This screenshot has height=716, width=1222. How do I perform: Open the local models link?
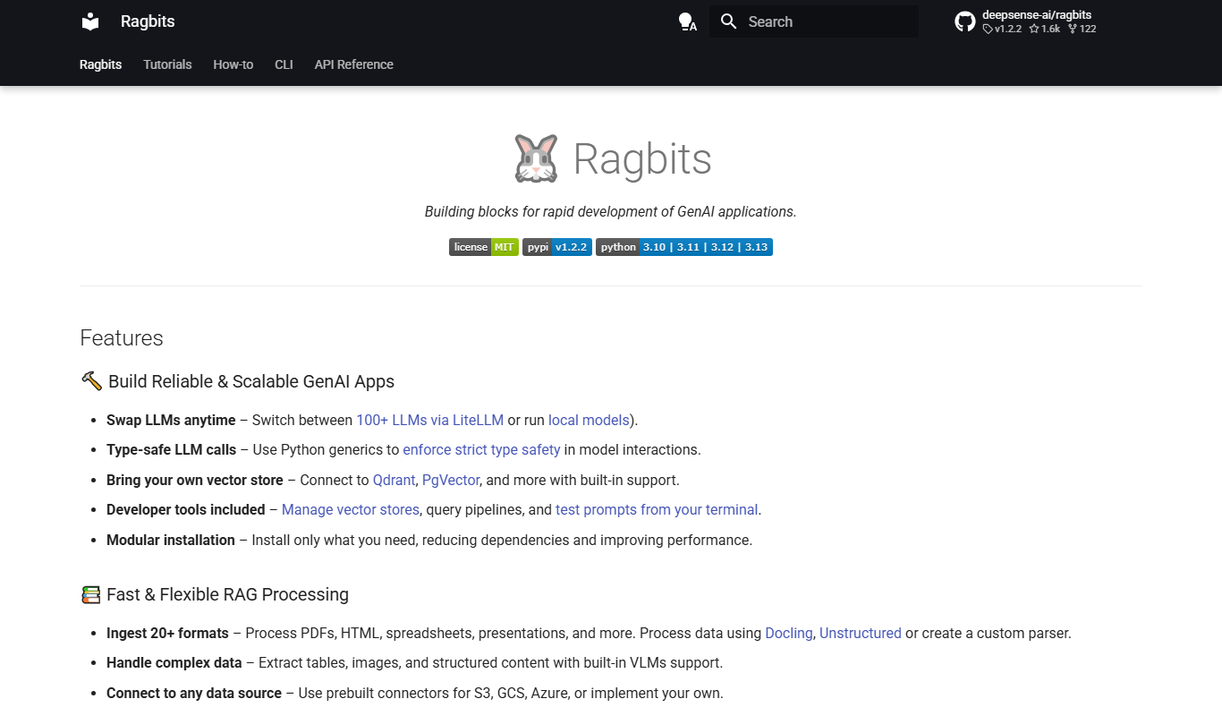(x=589, y=420)
